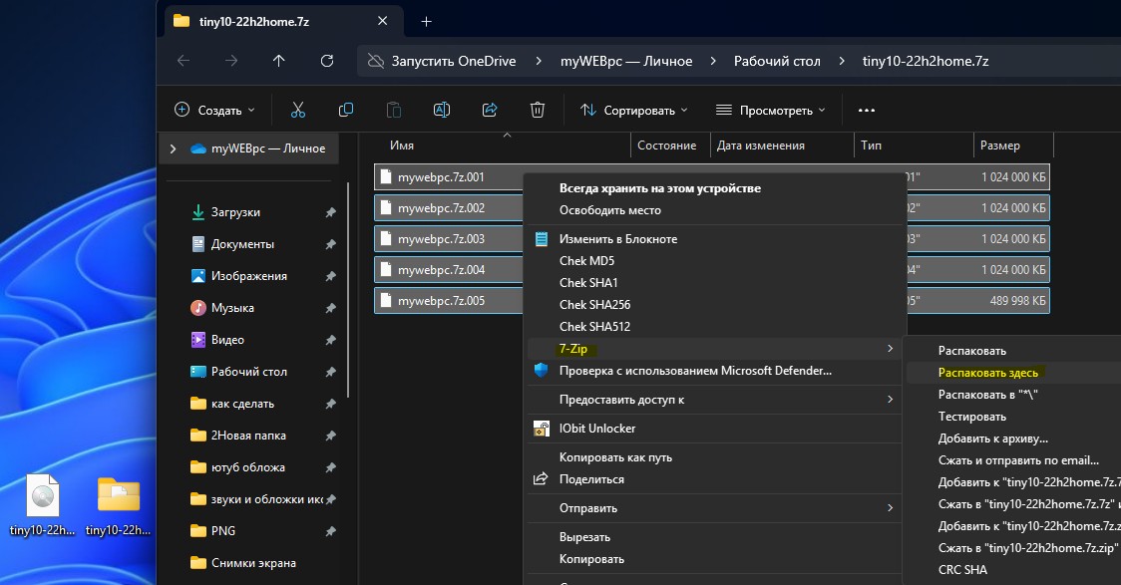Click Рабочий стол in address bar
This screenshot has height=585, width=1121.
point(777,61)
